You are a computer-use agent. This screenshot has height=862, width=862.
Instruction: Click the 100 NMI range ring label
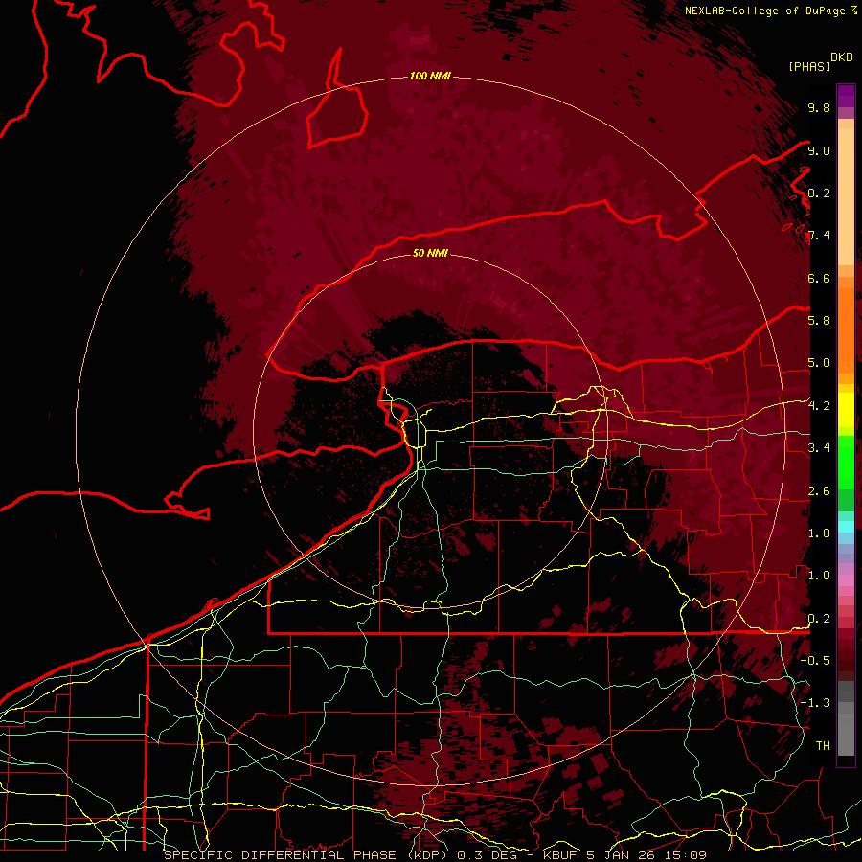pyautogui.click(x=430, y=76)
